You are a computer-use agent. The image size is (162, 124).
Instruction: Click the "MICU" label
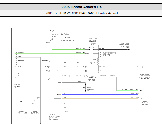(x=96, y=66)
